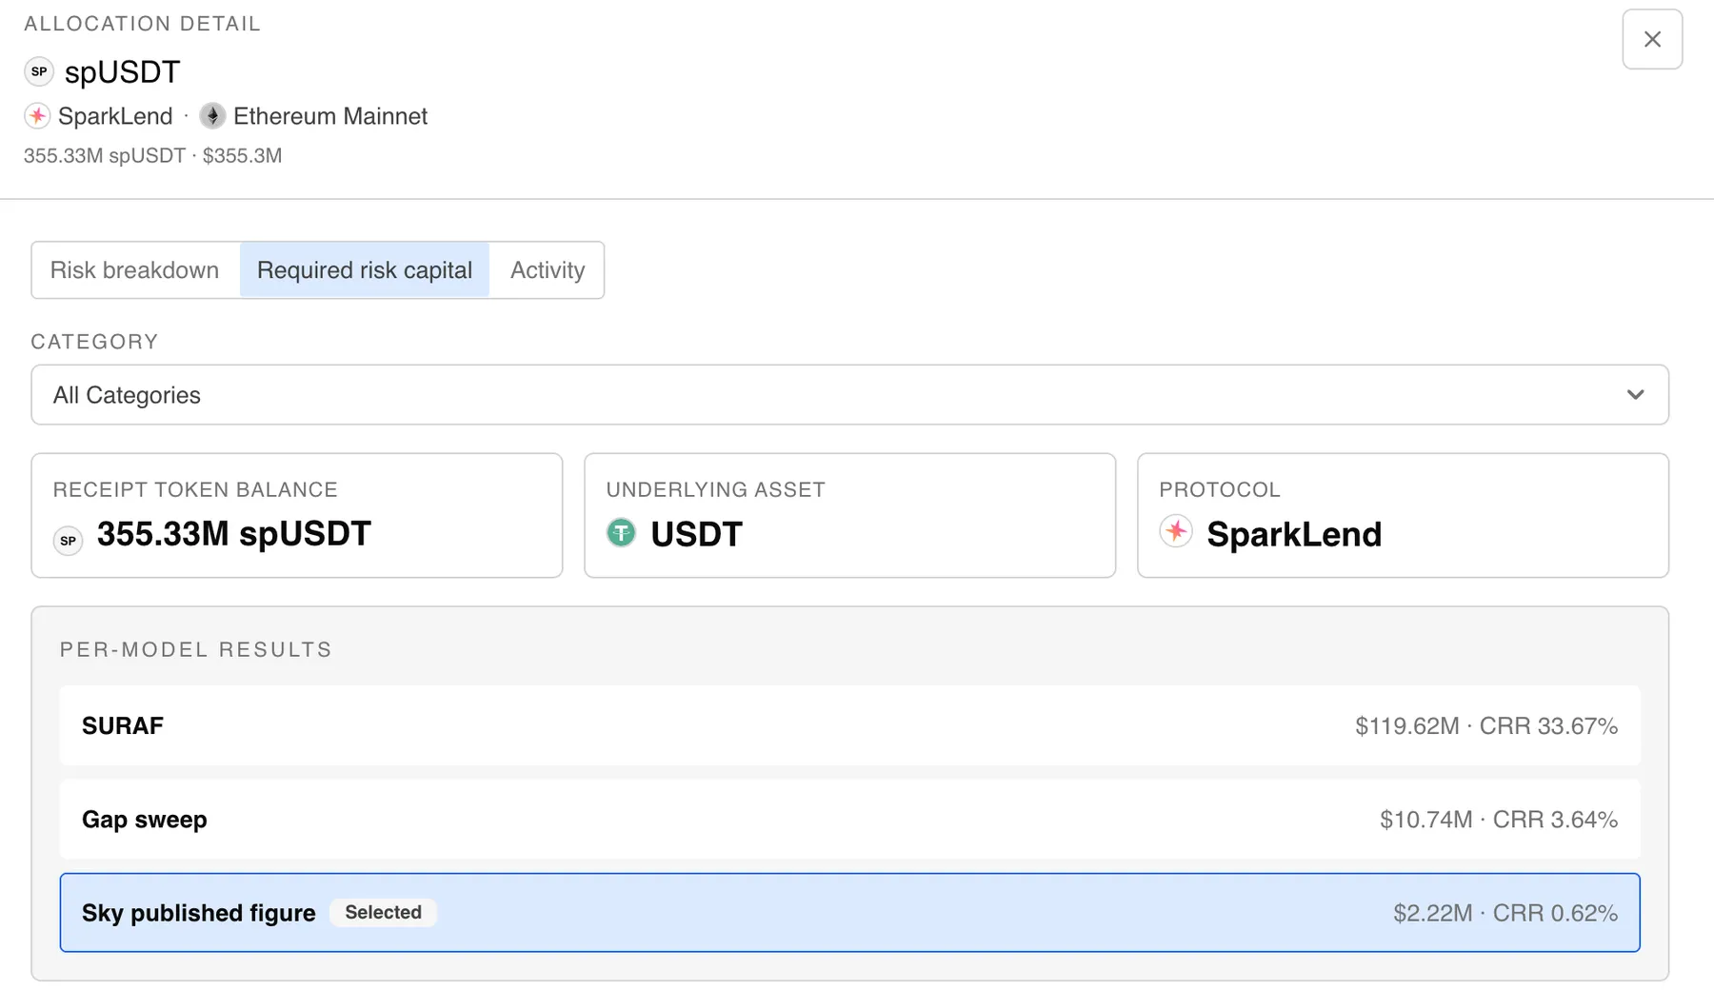
Task: Click the SP icon in Receipt Token Balance card
Action: click(x=68, y=540)
